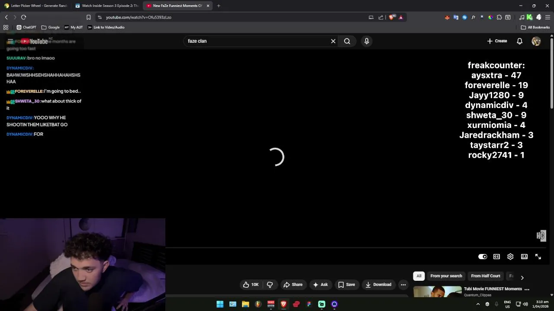Start voice search with the microphone
The image size is (554, 311).
(367, 41)
